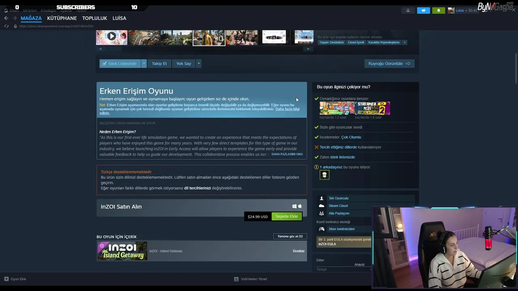Open the blue announcements megaphone button
Screen dimensions: 518x291
pyautogui.click(x=423, y=11)
